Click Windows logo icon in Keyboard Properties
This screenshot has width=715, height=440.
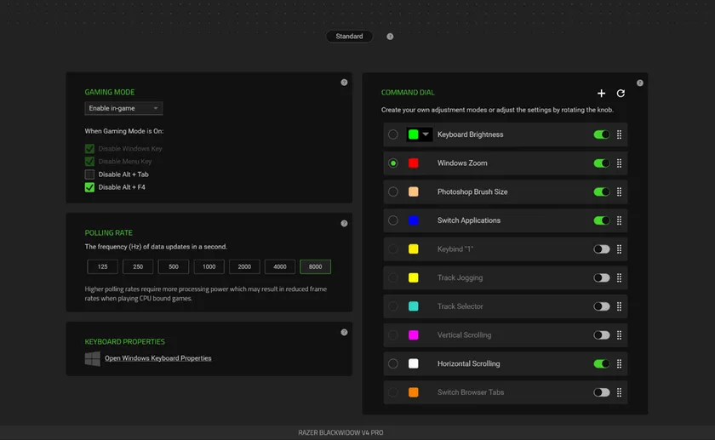(x=92, y=358)
